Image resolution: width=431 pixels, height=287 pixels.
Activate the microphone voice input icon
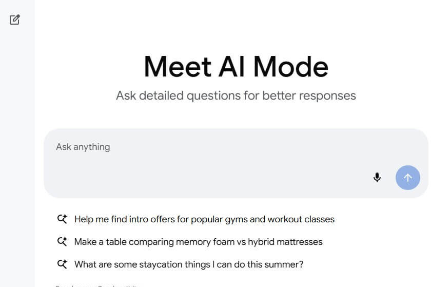pyautogui.click(x=377, y=178)
